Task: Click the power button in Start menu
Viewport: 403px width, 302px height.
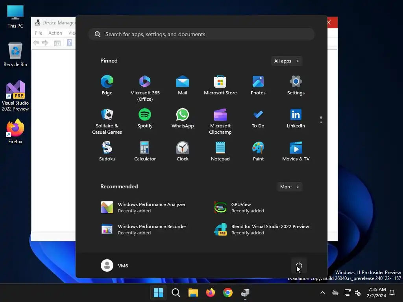Action: [299, 265]
